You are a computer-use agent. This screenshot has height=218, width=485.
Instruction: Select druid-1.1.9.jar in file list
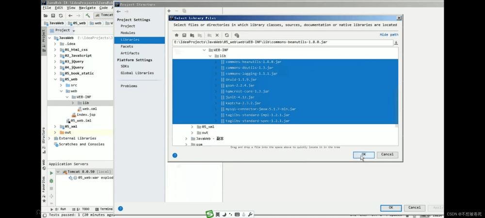click(240, 79)
